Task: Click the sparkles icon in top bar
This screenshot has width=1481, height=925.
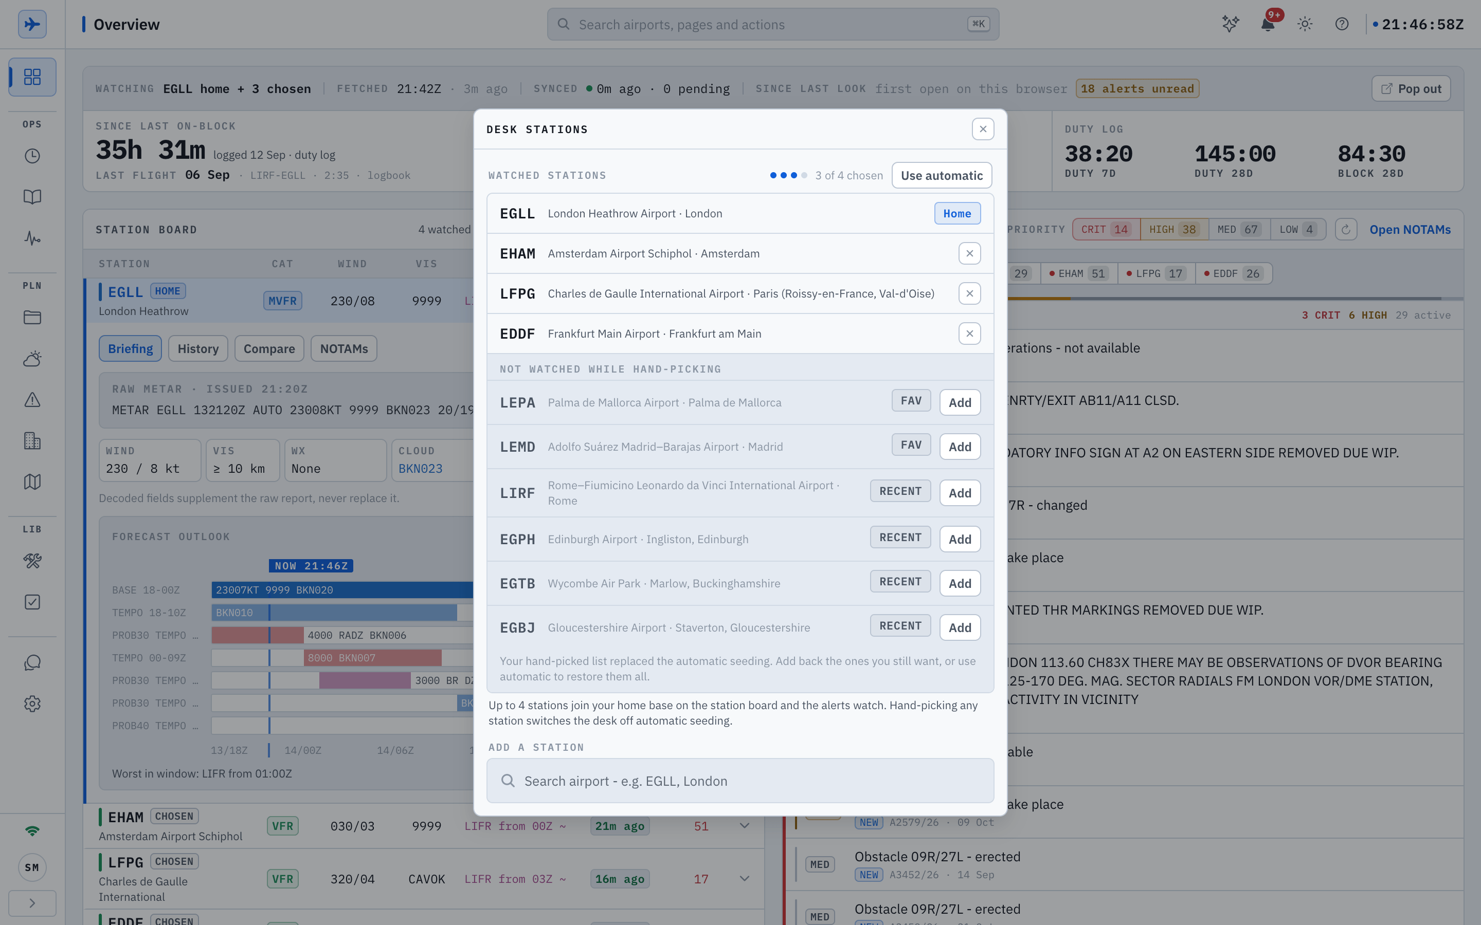Action: coord(1231,25)
